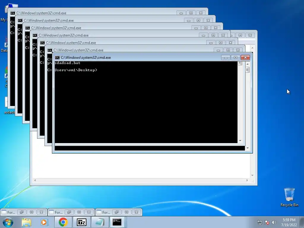Click the volume speaker tray icon
The width and height of the screenshot is (304, 228).
pyautogui.click(x=274, y=222)
